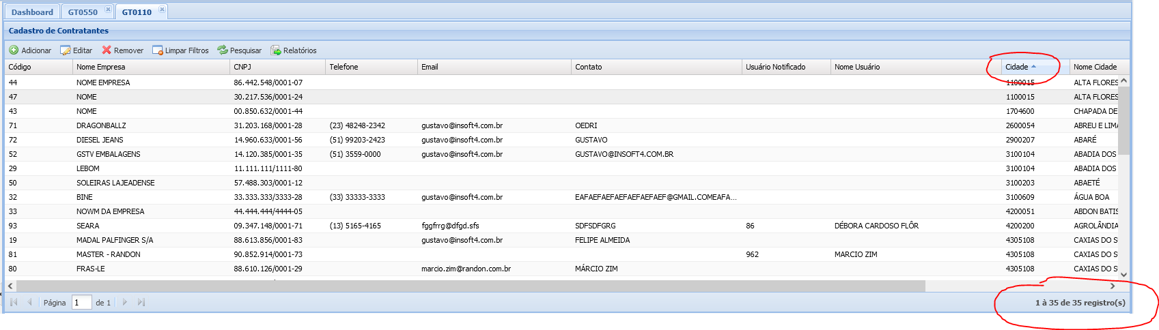Click the Pesquisar refresh icon
The height and width of the screenshot is (330, 1159).
[x=223, y=50]
